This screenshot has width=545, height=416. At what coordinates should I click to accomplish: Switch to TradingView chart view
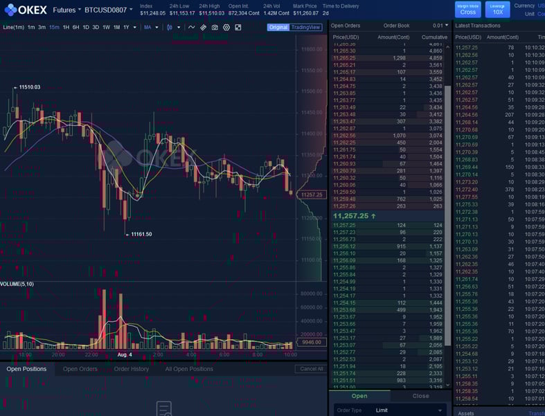tap(305, 28)
